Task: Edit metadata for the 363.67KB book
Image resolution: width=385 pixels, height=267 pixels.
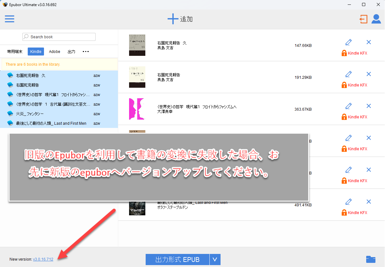Action: pyautogui.click(x=349, y=106)
